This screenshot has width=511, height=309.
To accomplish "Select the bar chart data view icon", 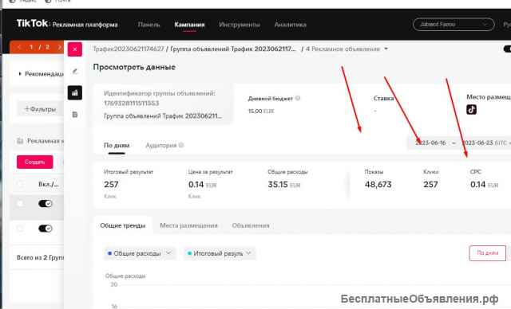I will click(x=74, y=93).
